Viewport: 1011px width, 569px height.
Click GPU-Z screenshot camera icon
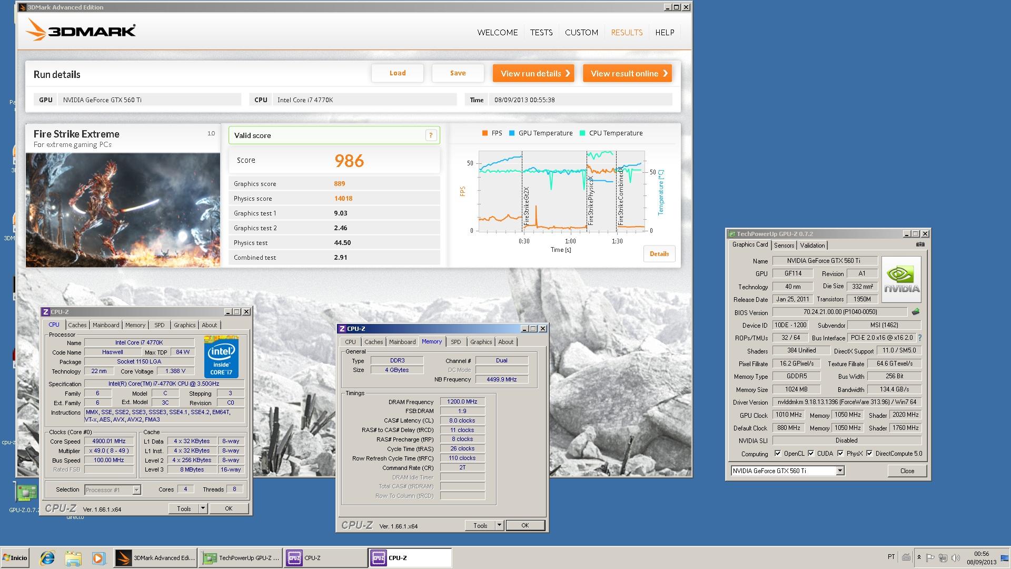[920, 244]
